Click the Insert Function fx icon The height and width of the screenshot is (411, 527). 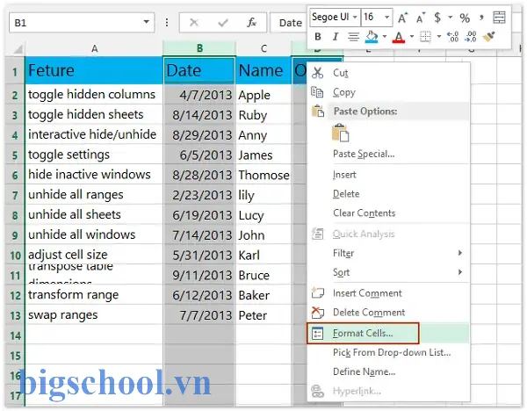[x=251, y=23]
